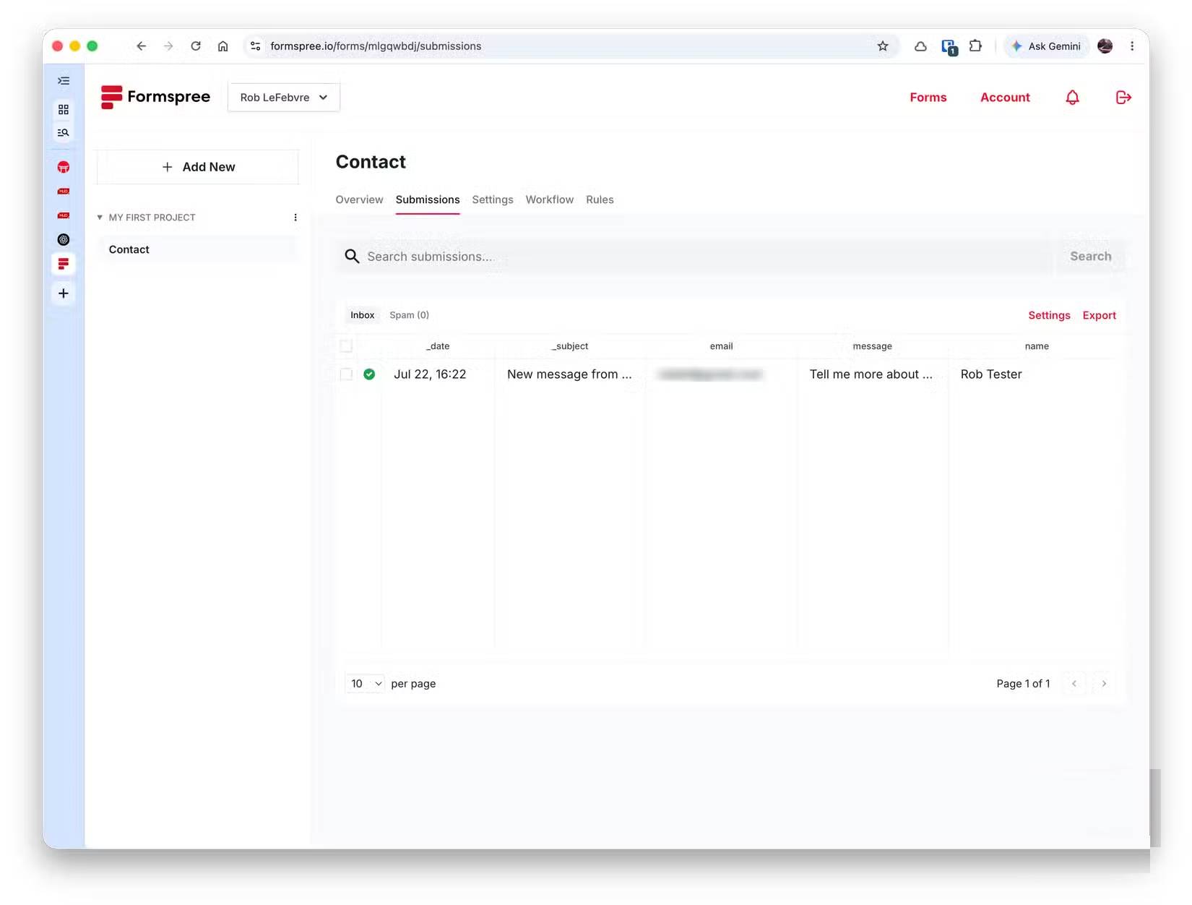Click the logout icon in the header
This screenshot has height=905, width=1192.
pos(1123,98)
